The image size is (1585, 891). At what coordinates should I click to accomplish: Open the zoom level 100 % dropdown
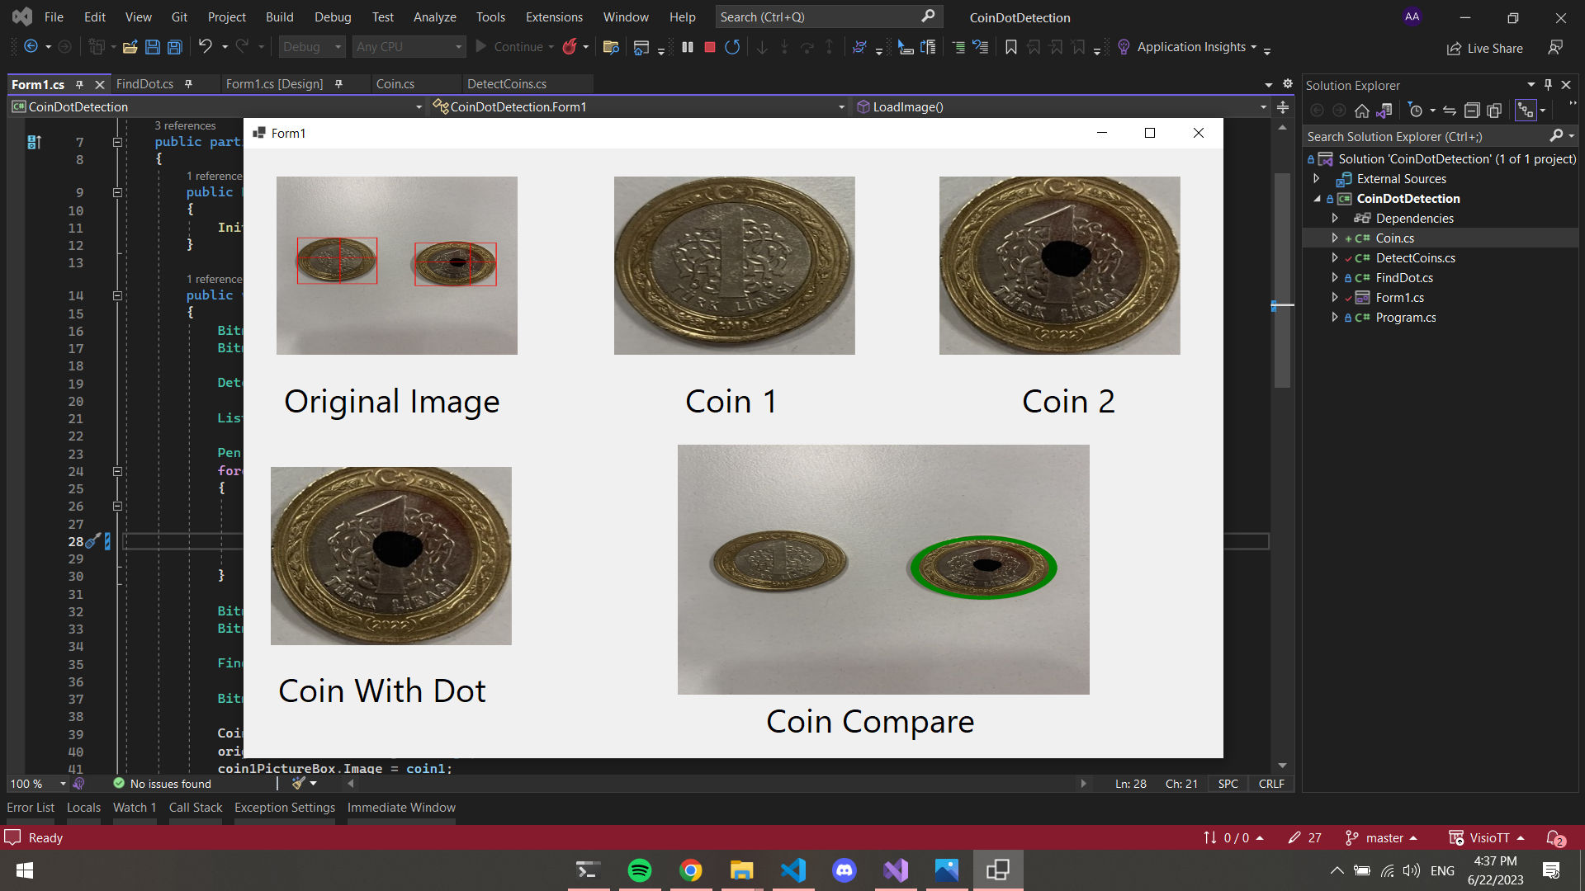coord(63,784)
